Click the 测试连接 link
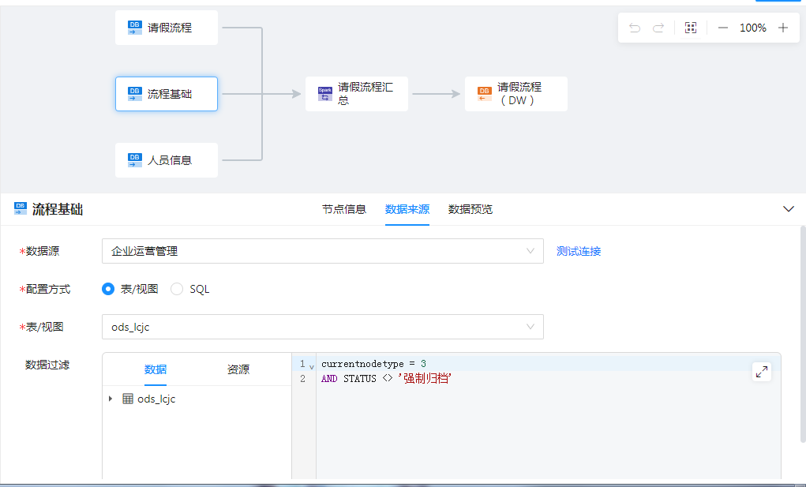 pyautogui.click(x=579, y=251)
